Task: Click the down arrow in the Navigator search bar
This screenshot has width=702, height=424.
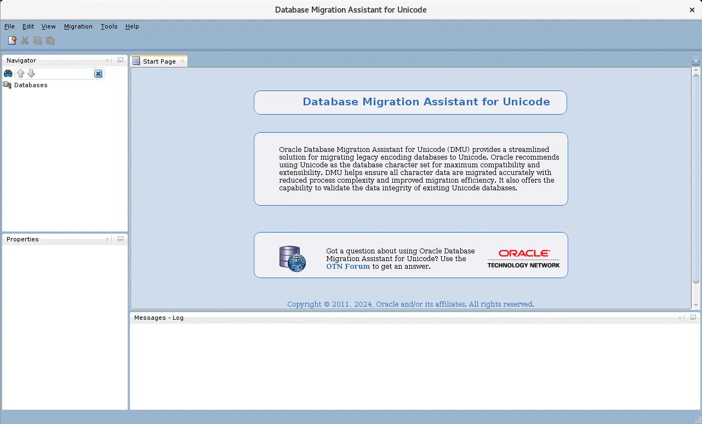Action: 31,73
